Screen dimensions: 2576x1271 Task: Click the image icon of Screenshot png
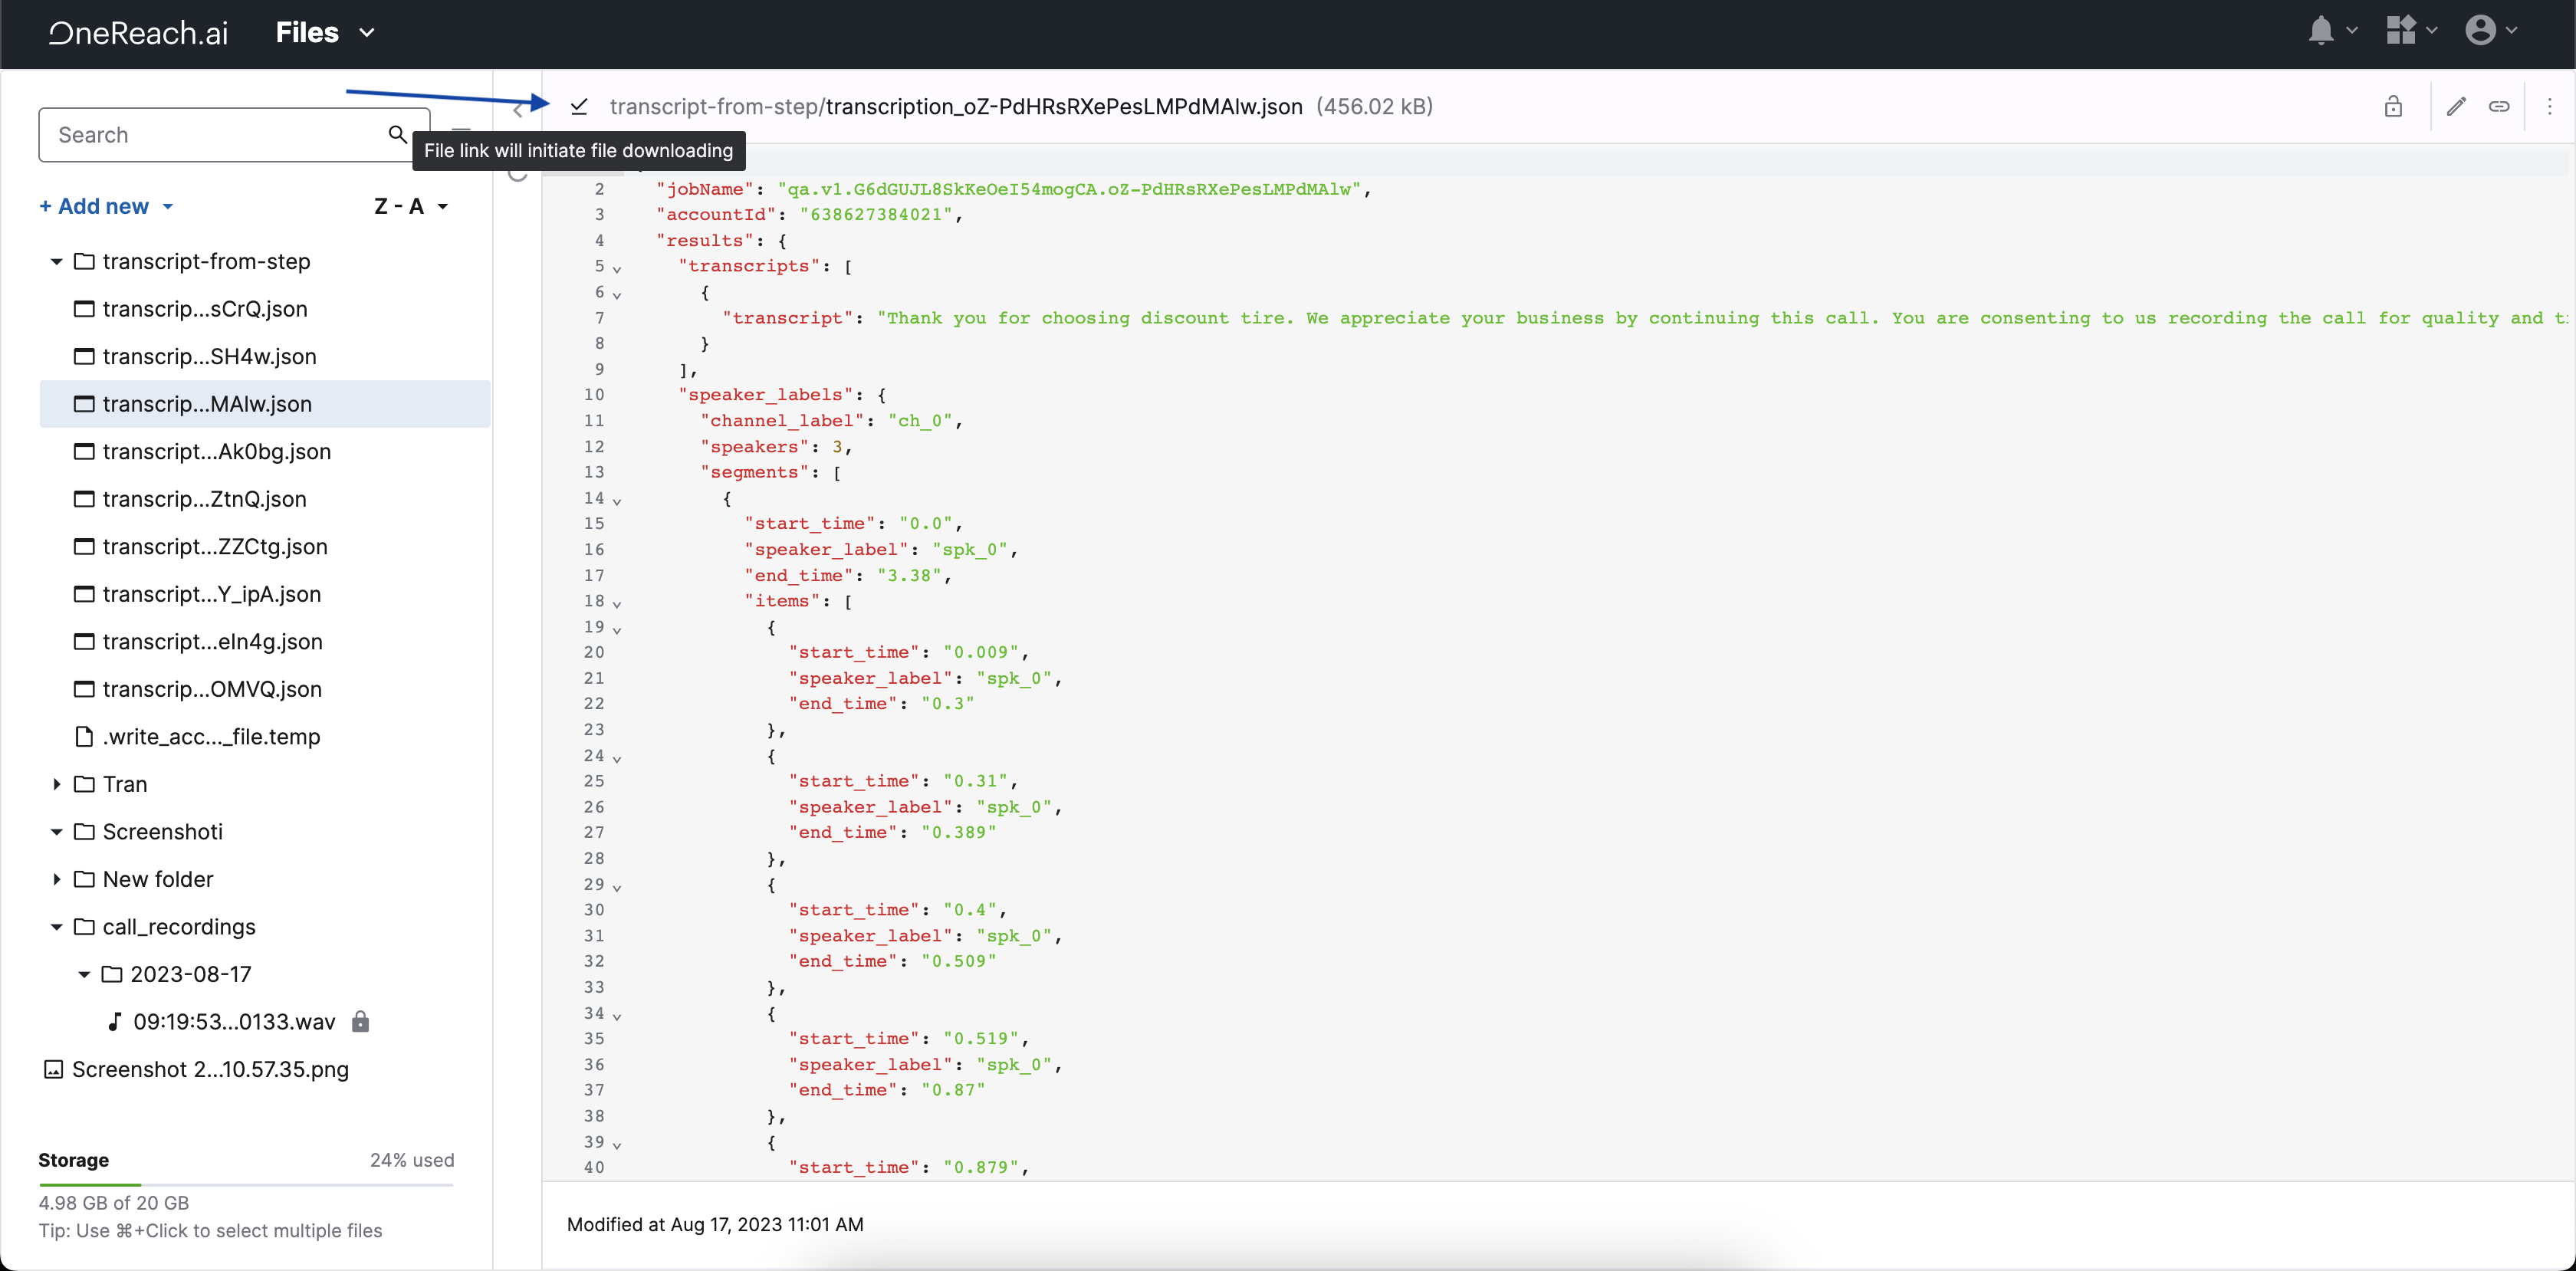coord(53,1069)
